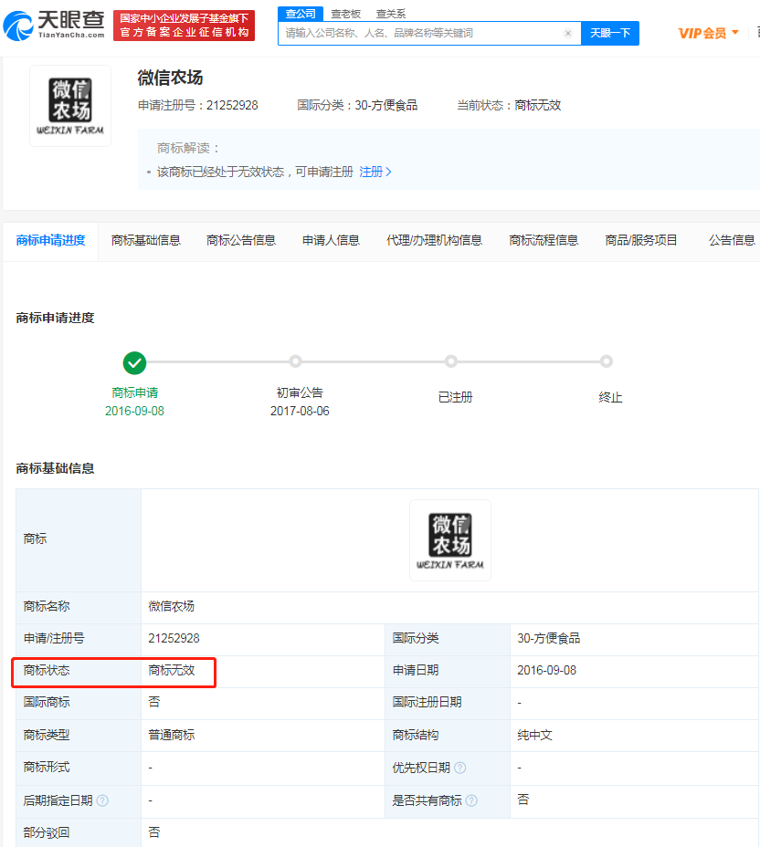The height and width of the screenshot is (847, 760).
Task: Show help for 优先权日期 question icon
Action: [460, 768]
